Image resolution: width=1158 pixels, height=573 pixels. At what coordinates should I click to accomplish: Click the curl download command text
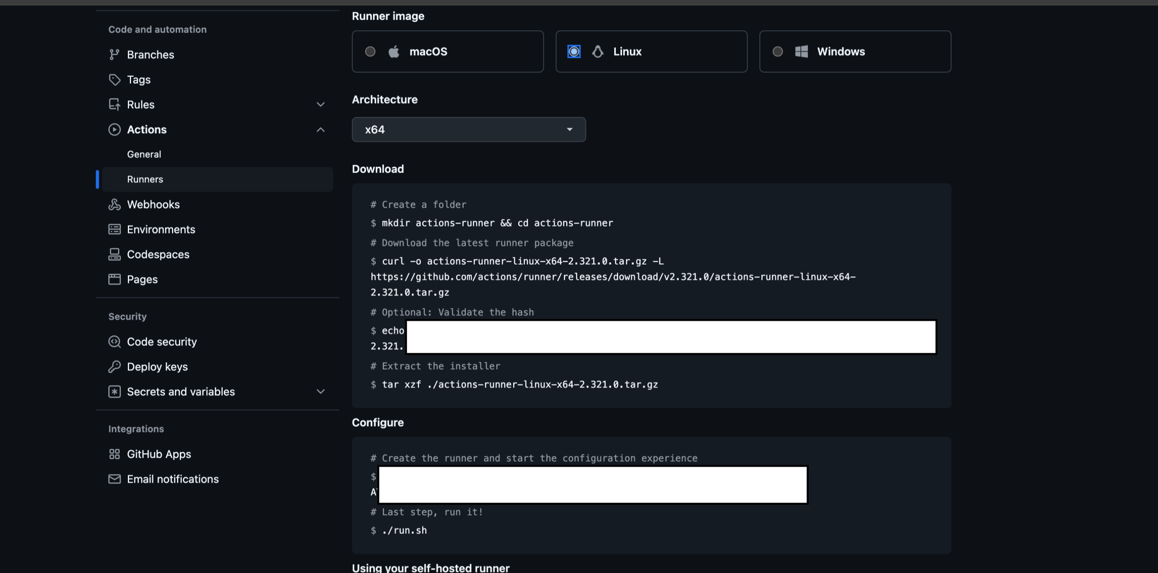tap(523, 261)
